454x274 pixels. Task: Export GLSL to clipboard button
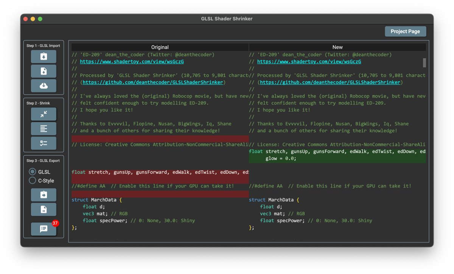coord(44,195)
